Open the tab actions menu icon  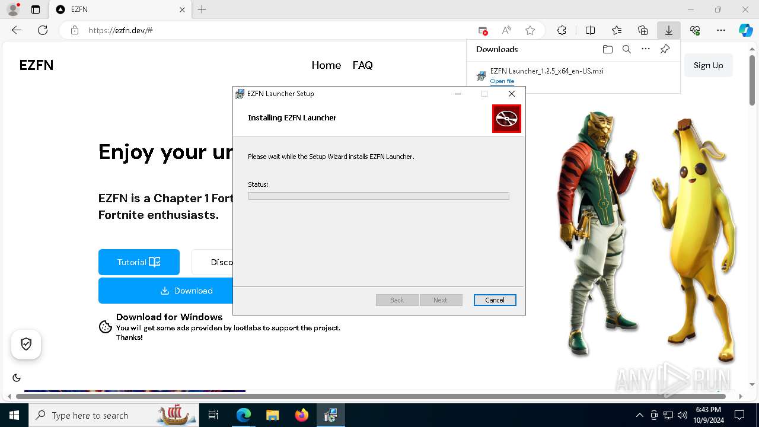(36, 9)
